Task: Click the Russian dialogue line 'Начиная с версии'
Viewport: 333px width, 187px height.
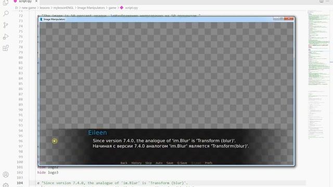Action: tap(171, 146)
